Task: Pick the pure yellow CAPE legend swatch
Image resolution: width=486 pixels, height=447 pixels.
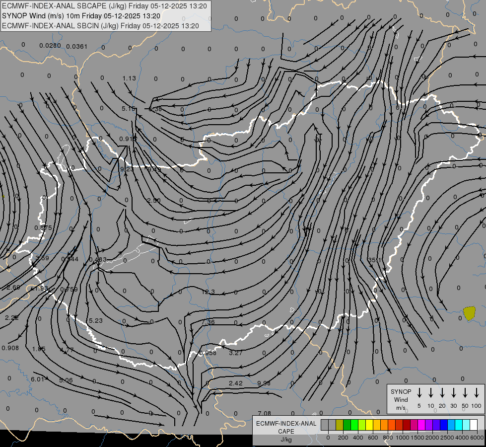Action: 369,425
